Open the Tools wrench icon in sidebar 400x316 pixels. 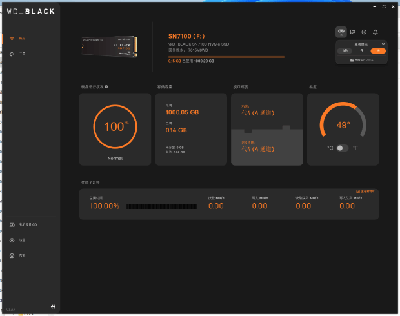12,54
